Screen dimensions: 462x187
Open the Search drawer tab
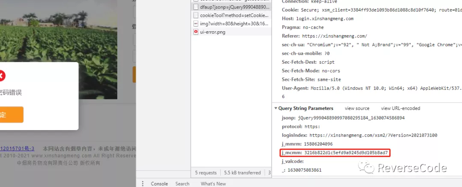coord(182,184)
